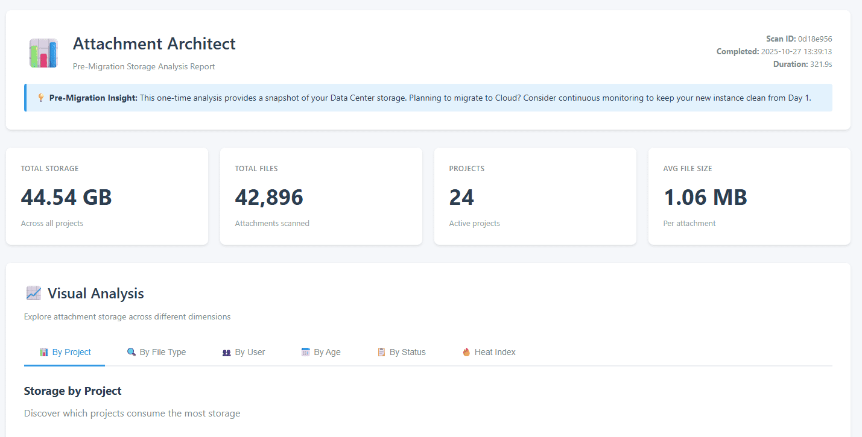862x437 pixels.
Task: Click the Avg File Size 1.06 MB card
Action: [x=749, y=196]
